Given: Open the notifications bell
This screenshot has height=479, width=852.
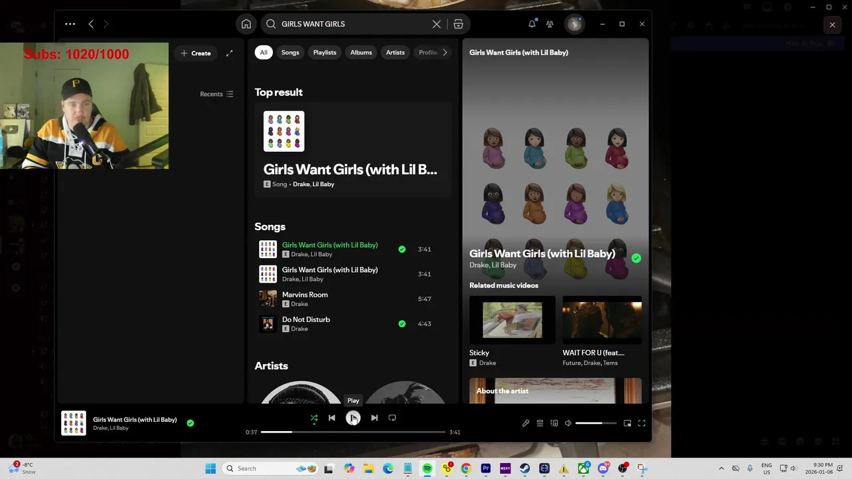Looking at the screenshot, I should [x=532, y=24].
